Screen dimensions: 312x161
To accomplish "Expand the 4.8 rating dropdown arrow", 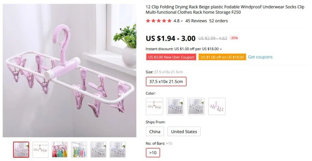I will click(182, 21).
